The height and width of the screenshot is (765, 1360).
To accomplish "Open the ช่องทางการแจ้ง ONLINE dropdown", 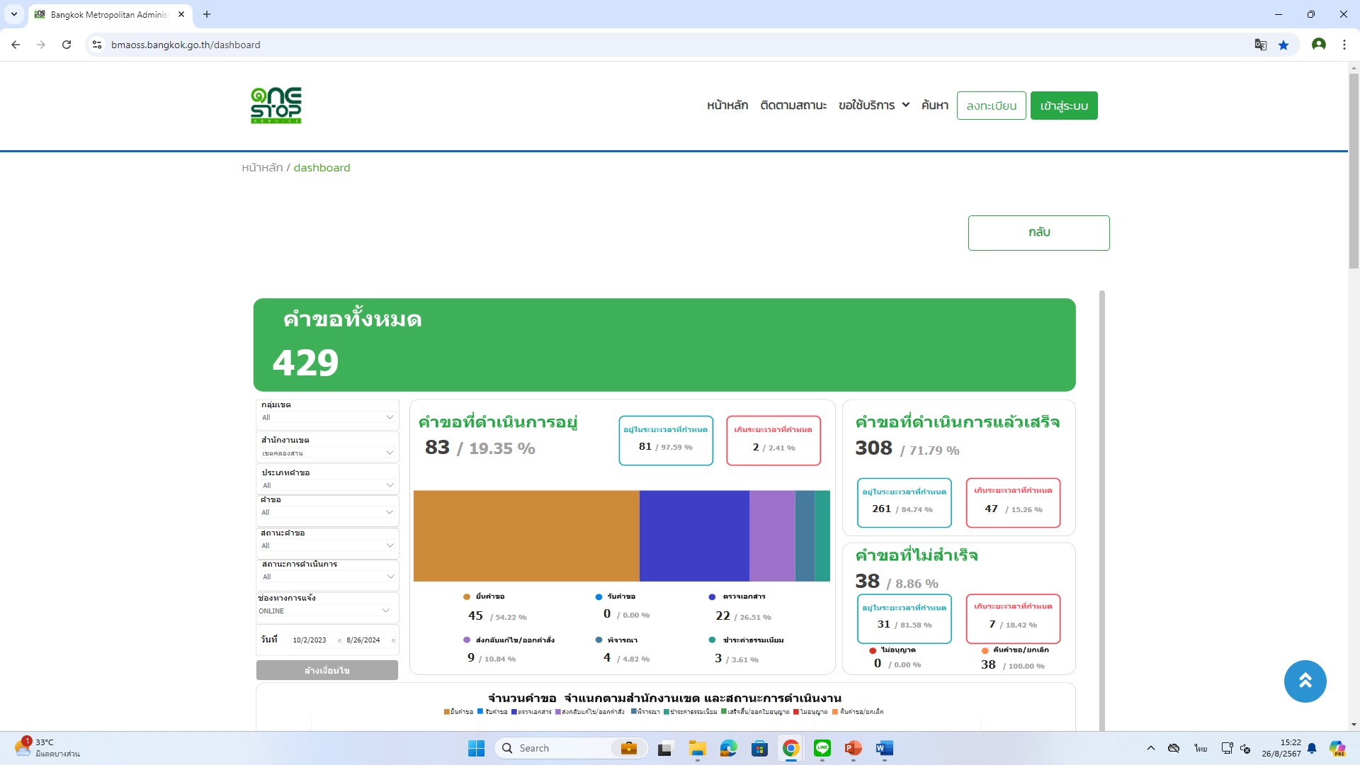I will 324,611.
